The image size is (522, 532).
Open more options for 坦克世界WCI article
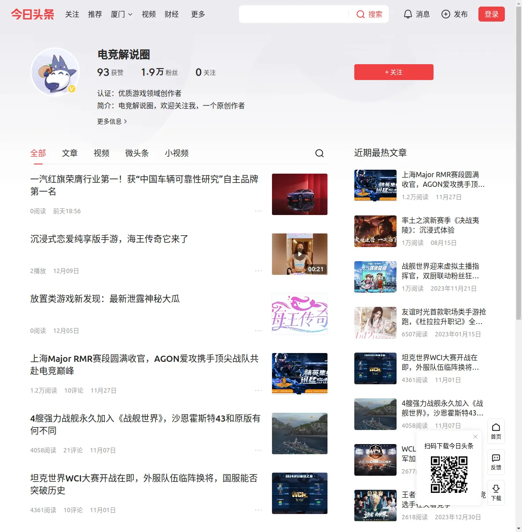point(258,510)
